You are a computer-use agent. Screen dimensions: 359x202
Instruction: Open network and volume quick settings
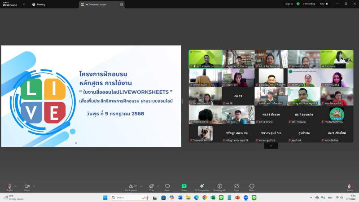(339, 198)
